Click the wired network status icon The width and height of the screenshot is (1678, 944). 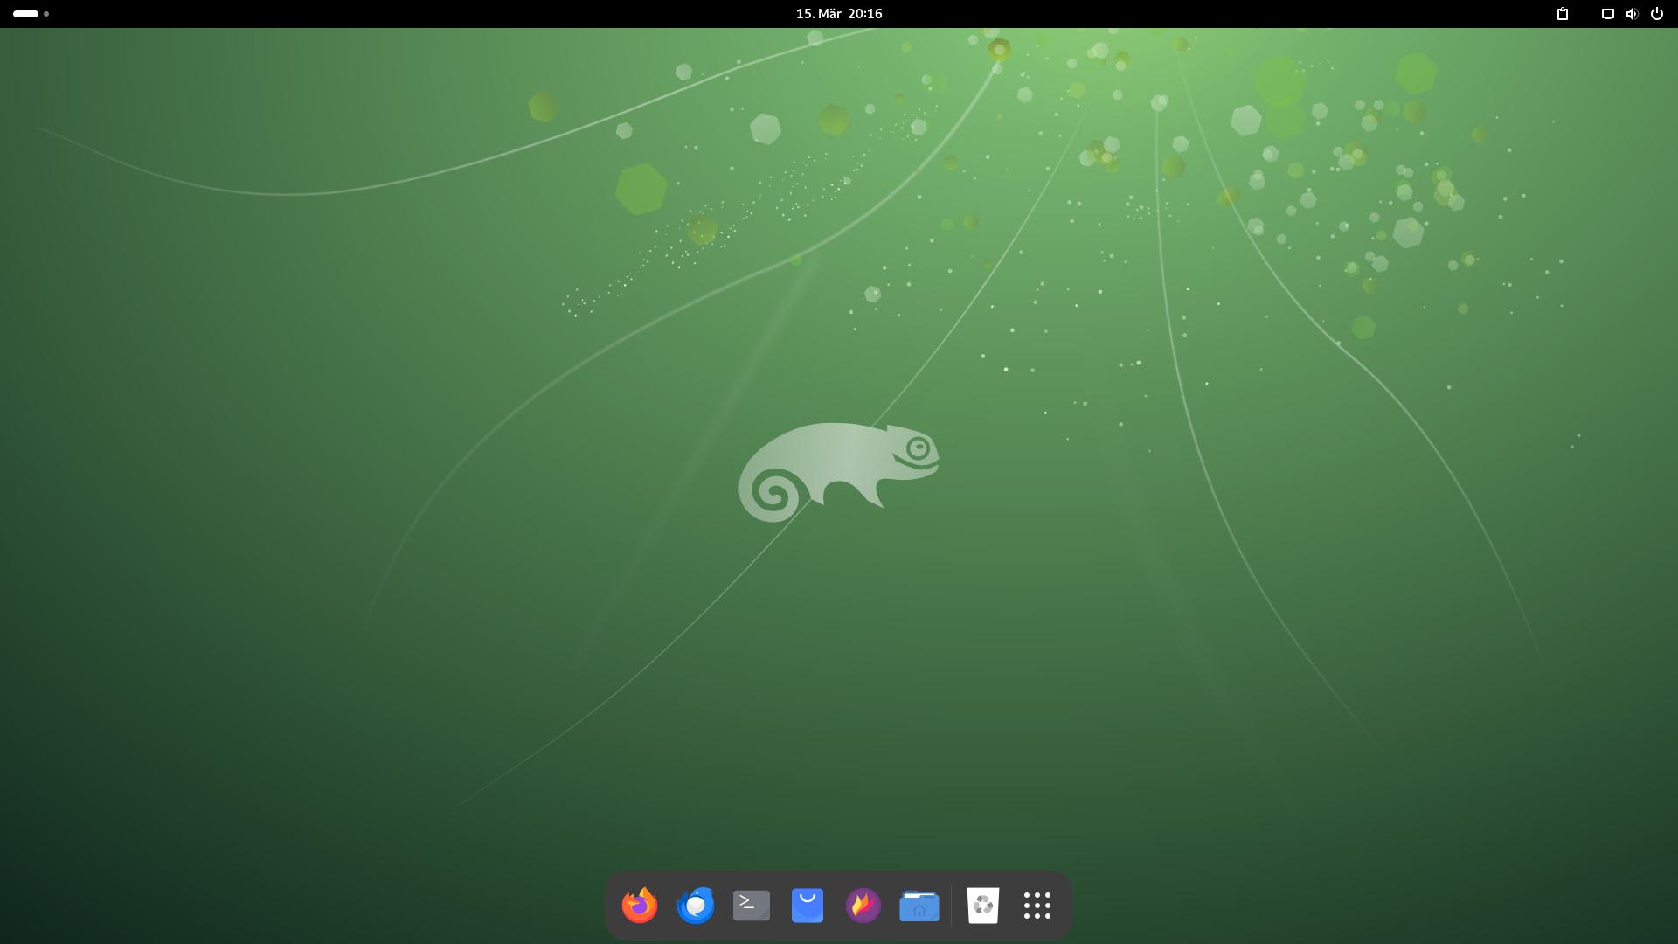[x=1607, y=14]
